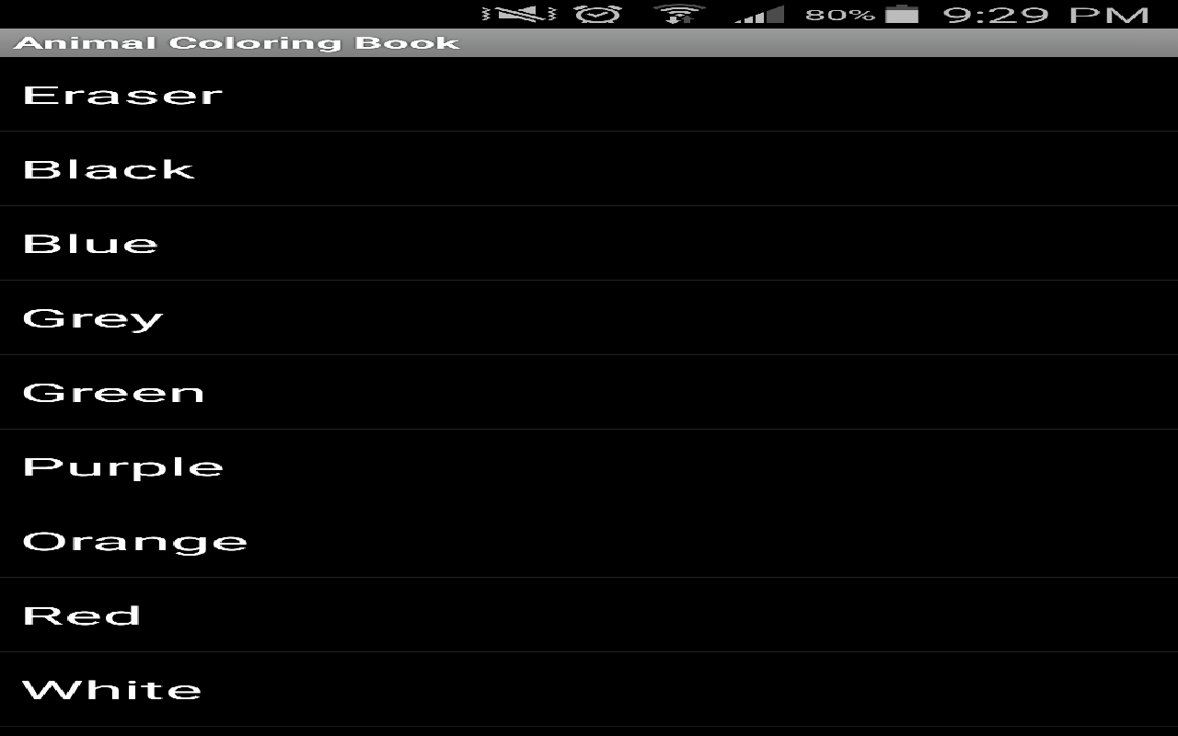Tap the Animal Coloring Book title bar
This screenshot has width=1178, height=736.
589,42
